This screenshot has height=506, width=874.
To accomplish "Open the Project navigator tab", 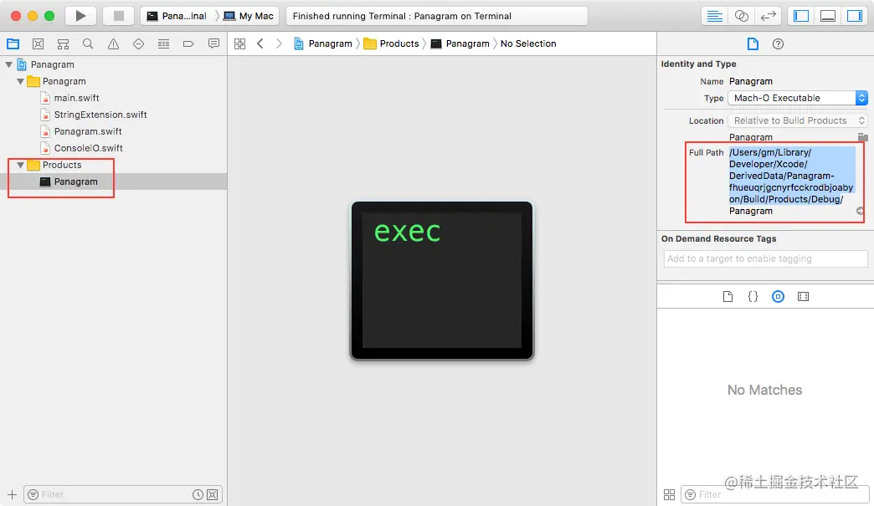I will [x=13, y=44].
